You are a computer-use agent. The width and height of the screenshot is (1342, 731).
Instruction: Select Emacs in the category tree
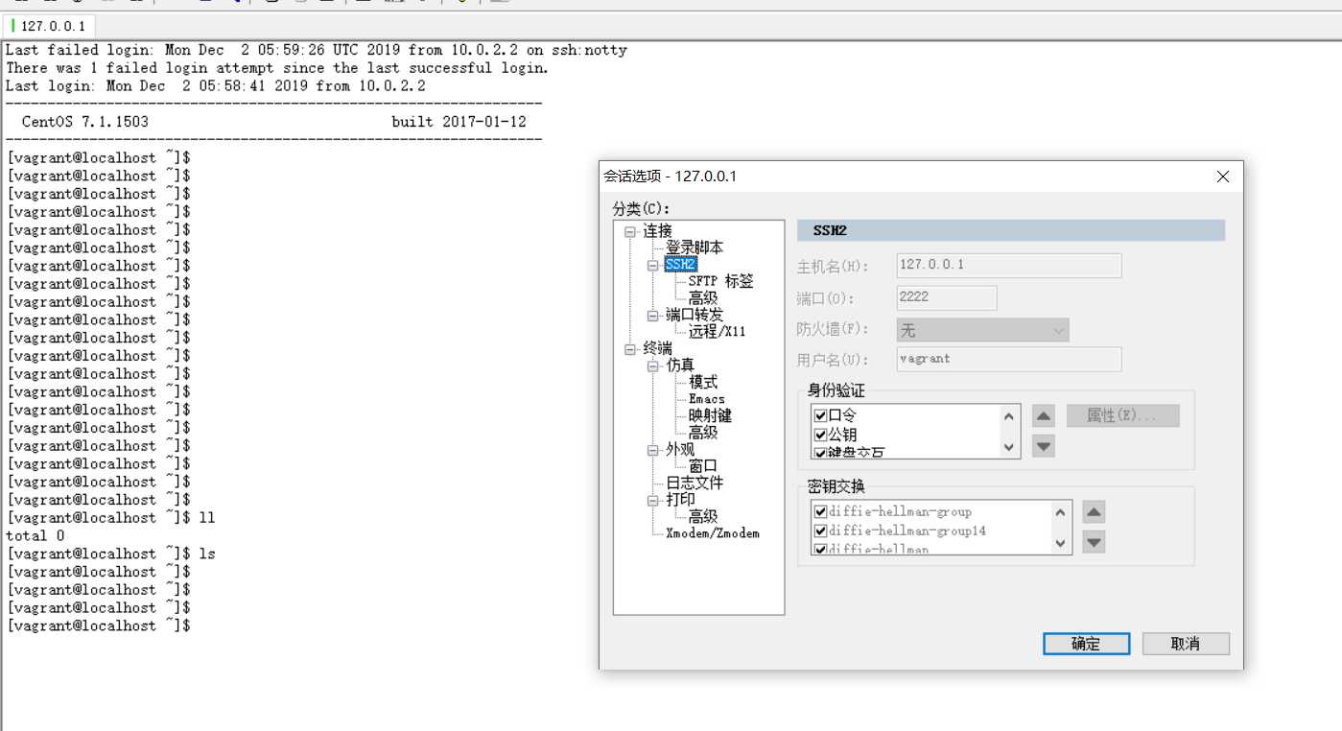tap(707, 398)
